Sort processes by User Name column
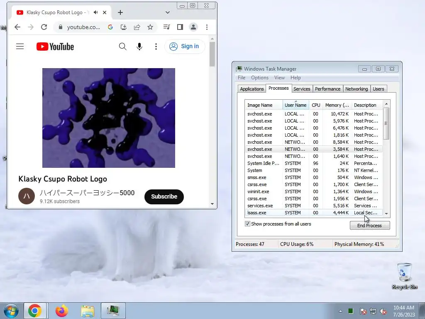This screenshot has height=319, width=425. [x=296, y=105]
